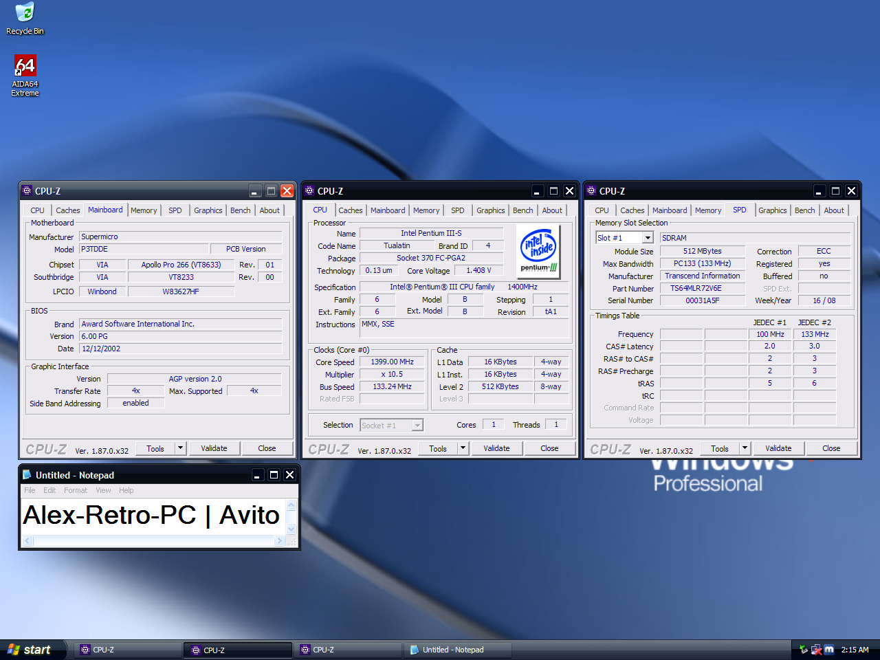Click the Start button on the taskbar
880x660 pixels.
tap(30, 650)
